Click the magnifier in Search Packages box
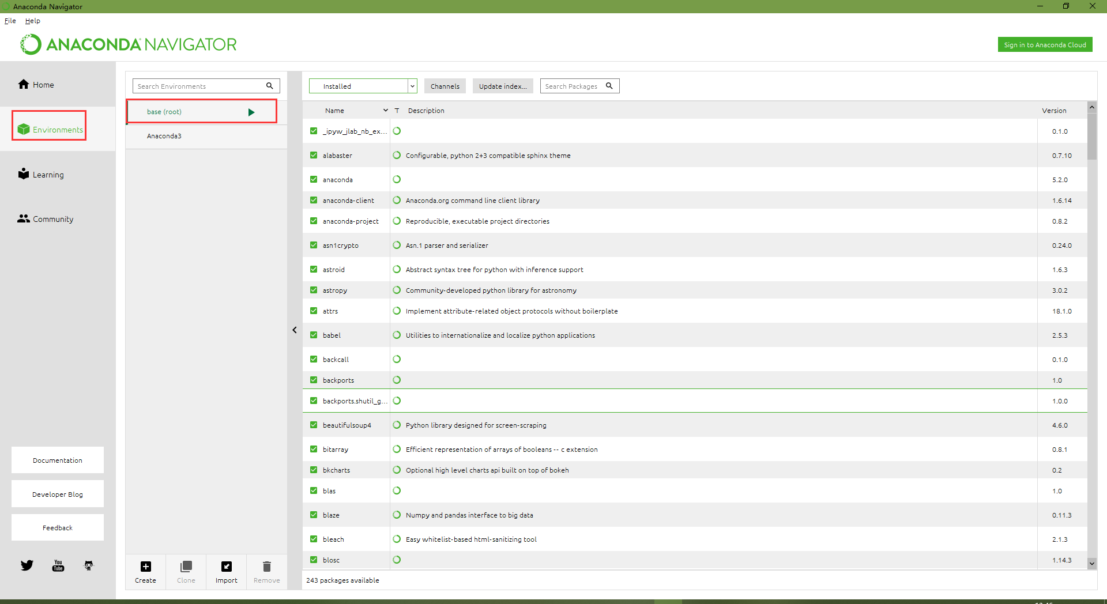1107x604 pixels. (609, 86)
